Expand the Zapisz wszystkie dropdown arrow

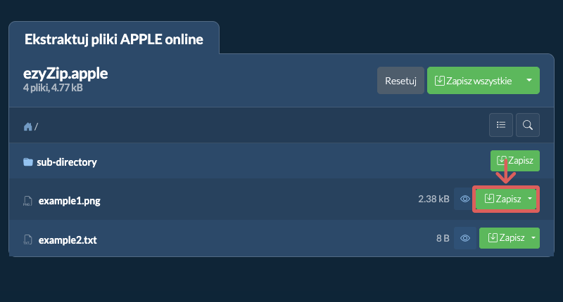(529, 80)
